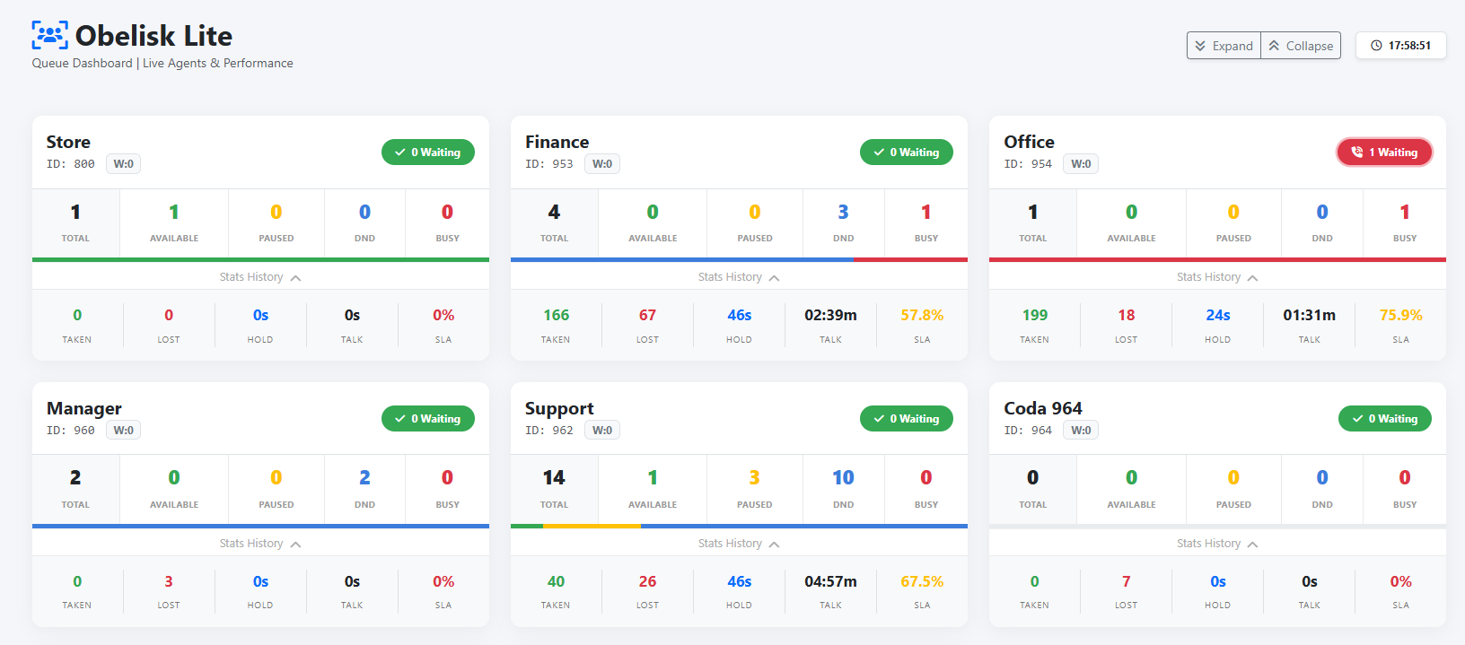
Task: Toggle Stats History for the Manager queue
Action: [260, 544]
